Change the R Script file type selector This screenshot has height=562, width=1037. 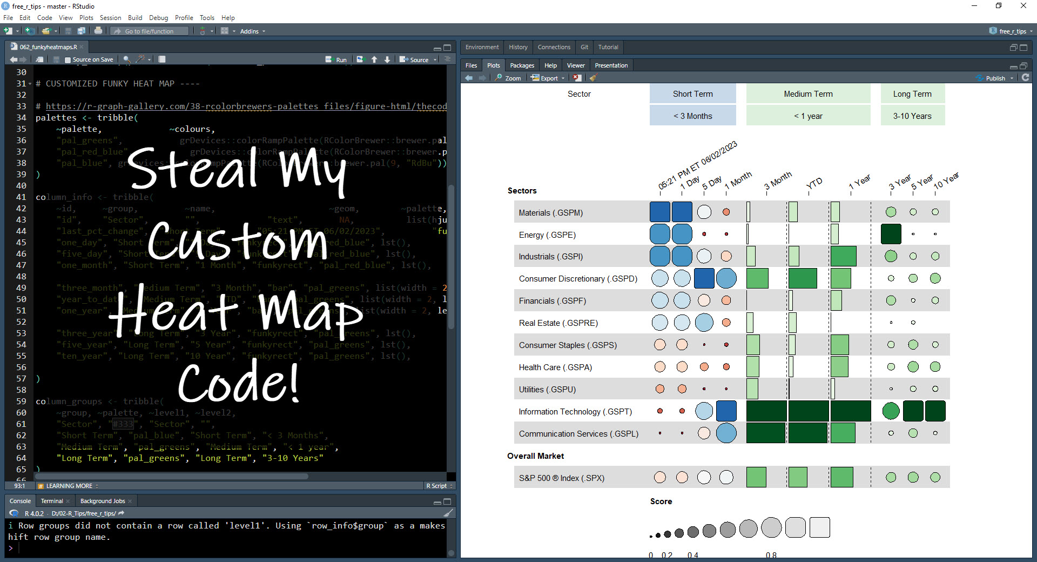[x=439, y=486]
